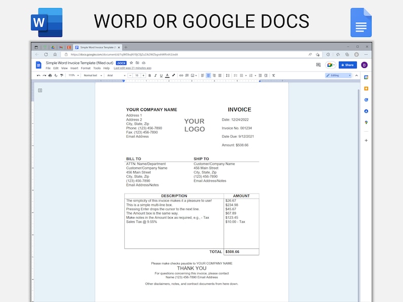This screenshot has height=302, width=403.
Task: Open Contacts side panel
Action: tap(366, 111)
